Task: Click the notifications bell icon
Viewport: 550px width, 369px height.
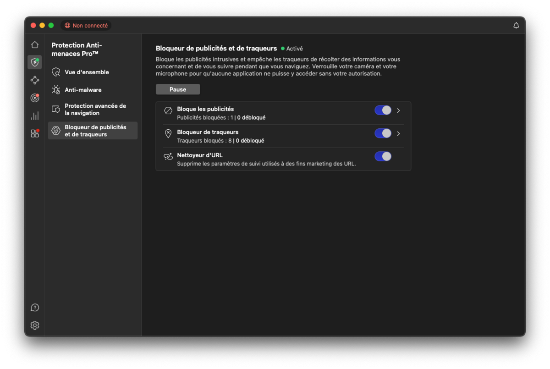Action: [516, 26]
